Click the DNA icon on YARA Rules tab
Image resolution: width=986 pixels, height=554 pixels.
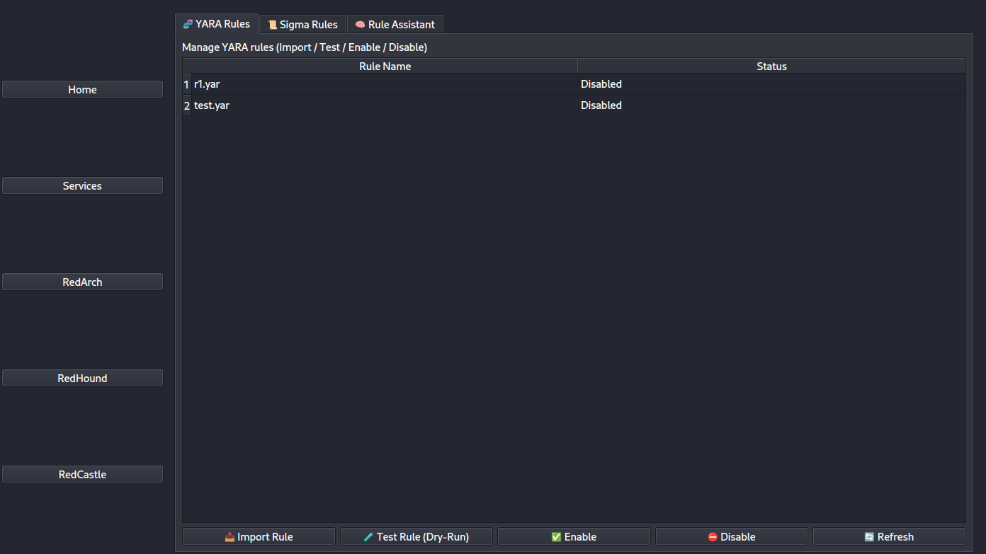(188, 24)
